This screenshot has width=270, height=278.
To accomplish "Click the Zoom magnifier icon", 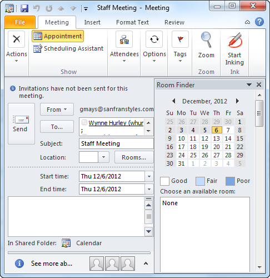I will [206, 40].
